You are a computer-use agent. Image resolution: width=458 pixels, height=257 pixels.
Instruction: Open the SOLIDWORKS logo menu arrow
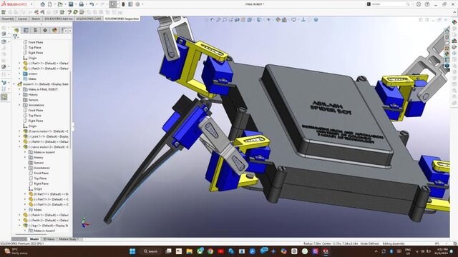click(31, 4)
